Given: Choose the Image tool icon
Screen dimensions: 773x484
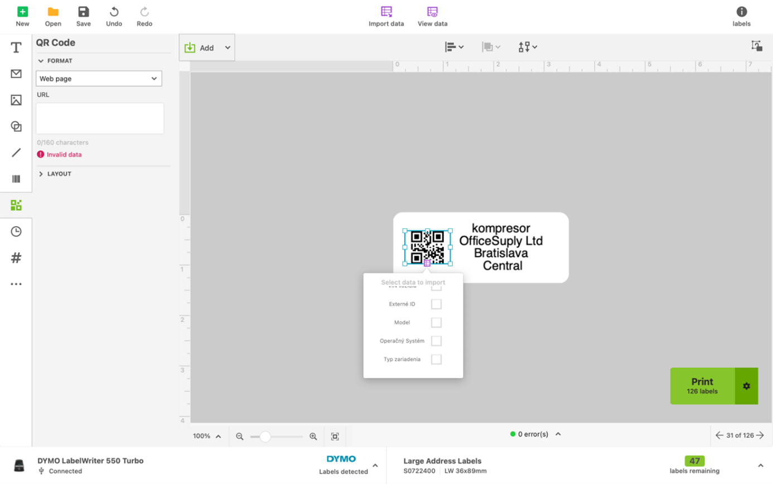Looking at the screenshot, I should tap(16, 100).
